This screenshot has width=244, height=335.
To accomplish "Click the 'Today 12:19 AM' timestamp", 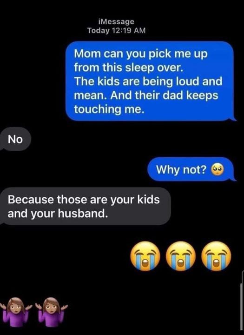I will (116, 30).
